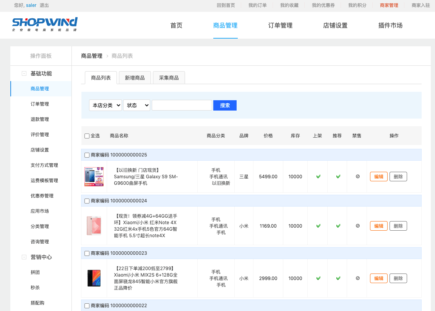Open 首页 in the main navigation
The height and width of the screenshot is (311, 435).
[177, 26]
